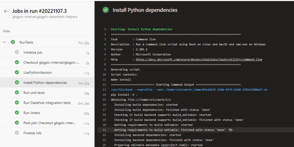Click 'Installing backend dependencies: started' log line
This screenshot has height=147, width=294.
pos(148,135)
